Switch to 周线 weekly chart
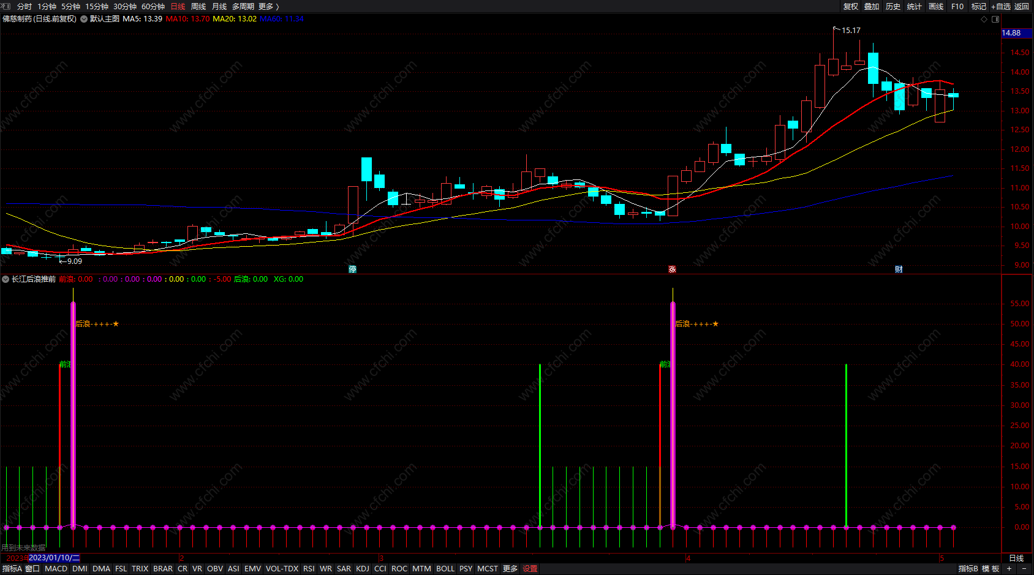Viewport: 1034px width, 575px height. pos(198,6)
